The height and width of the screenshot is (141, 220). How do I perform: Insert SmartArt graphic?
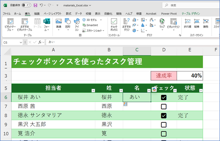coord(90,25)
